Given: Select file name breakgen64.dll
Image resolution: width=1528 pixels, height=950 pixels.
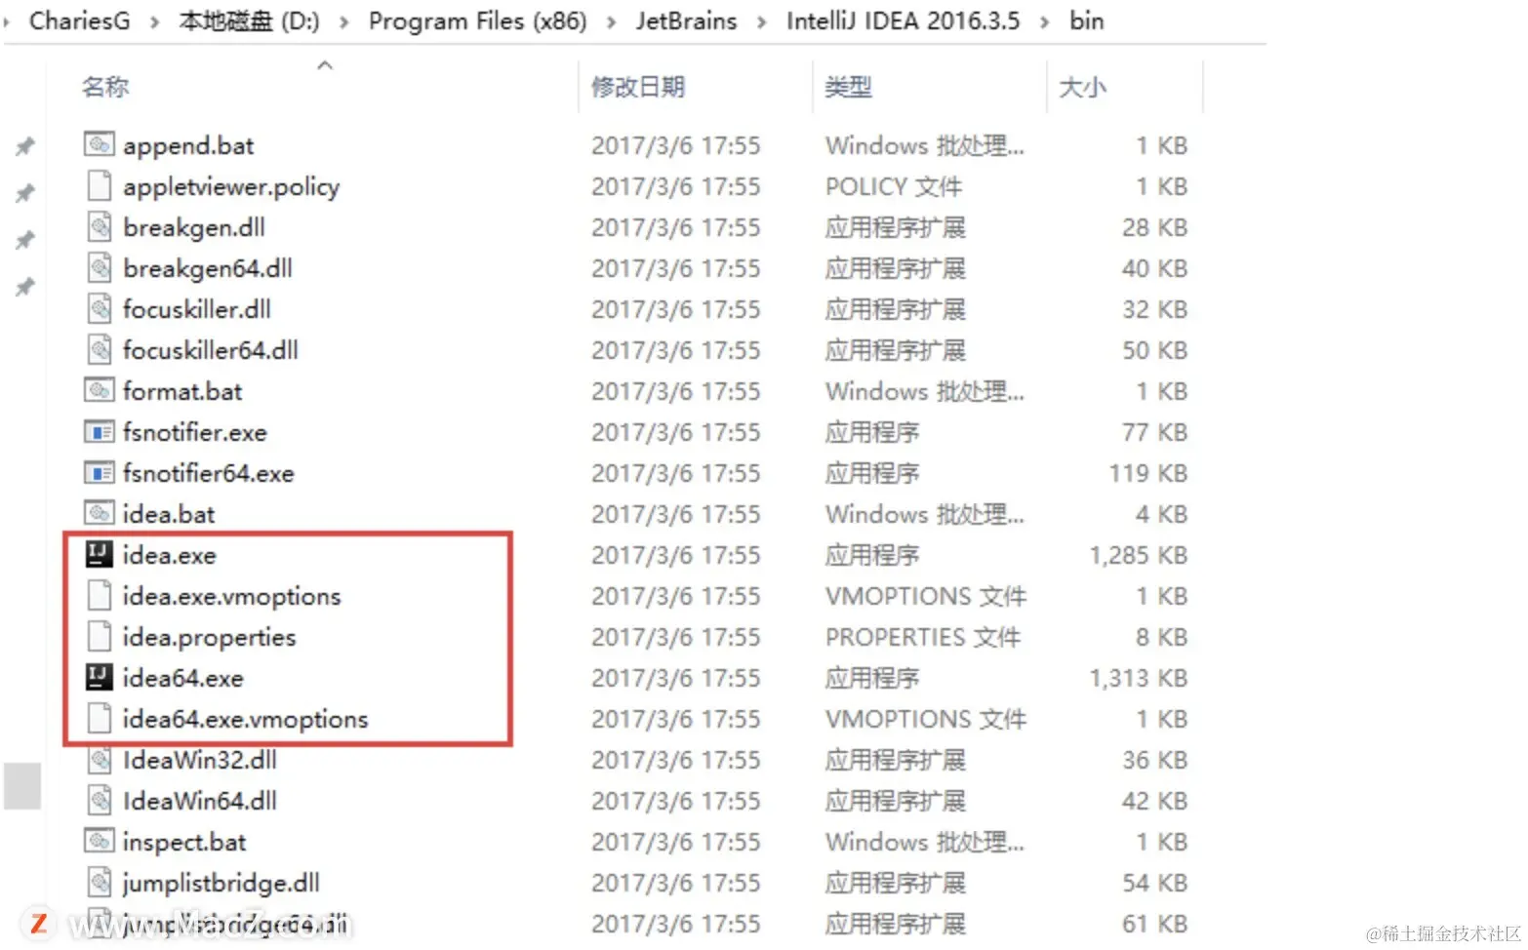Looking at the screenshot, I should (x=208, y=268).
